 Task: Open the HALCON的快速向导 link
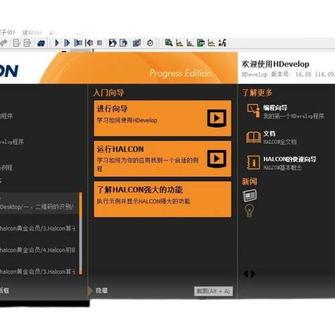289,159
